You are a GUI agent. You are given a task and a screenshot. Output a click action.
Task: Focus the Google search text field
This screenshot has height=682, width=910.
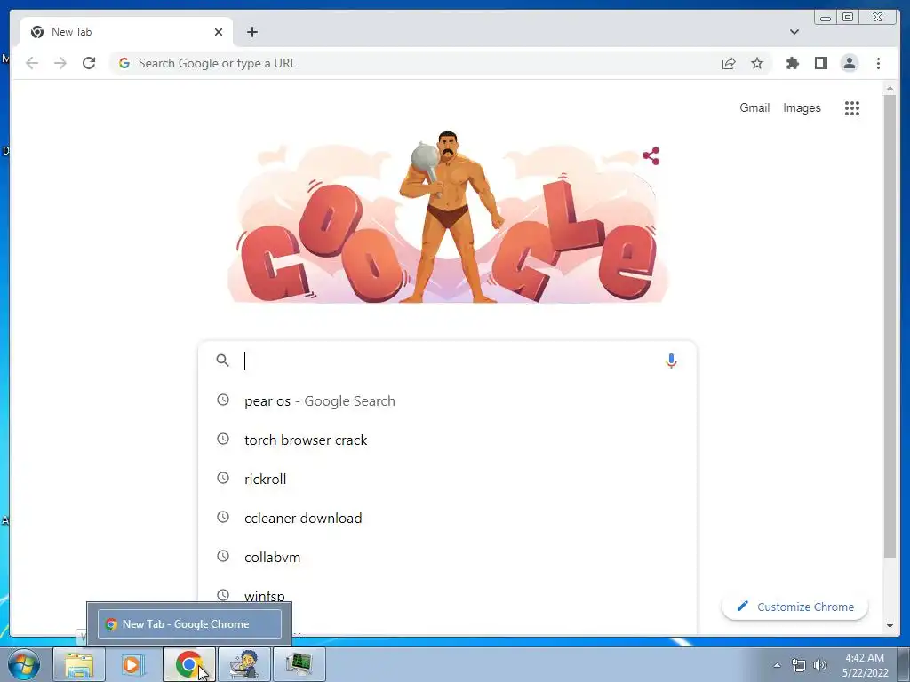(x=447, y=361)
